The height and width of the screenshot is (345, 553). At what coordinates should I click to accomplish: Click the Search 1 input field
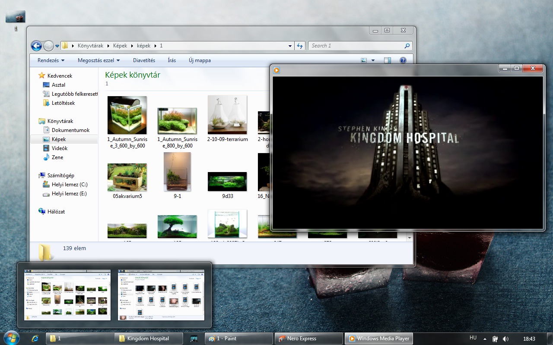pos(356,46)
